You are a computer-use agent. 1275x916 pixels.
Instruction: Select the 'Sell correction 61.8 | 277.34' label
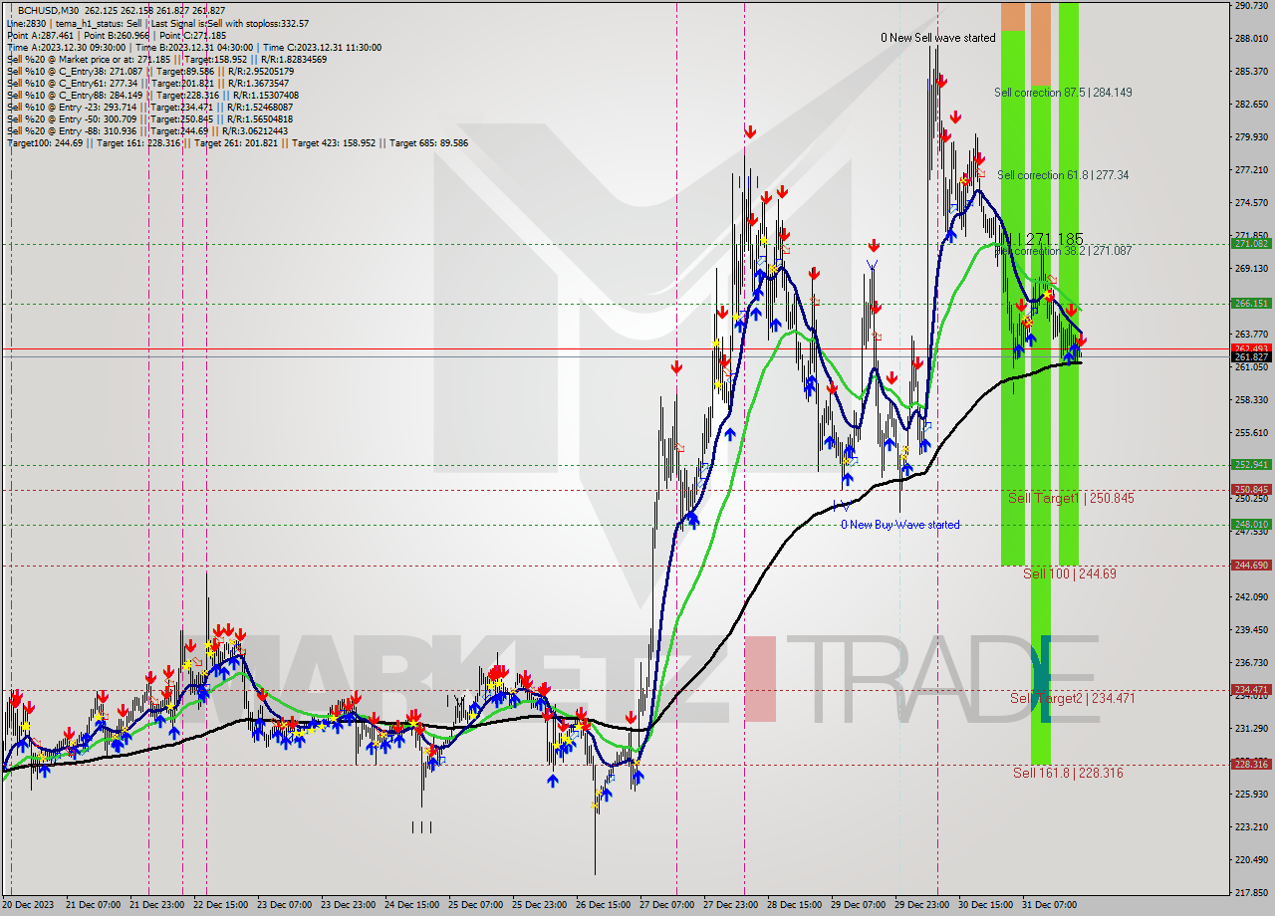(1063, 175)
